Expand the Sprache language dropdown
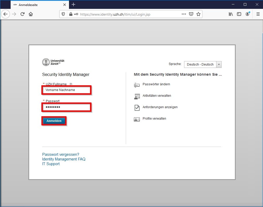 219,64
